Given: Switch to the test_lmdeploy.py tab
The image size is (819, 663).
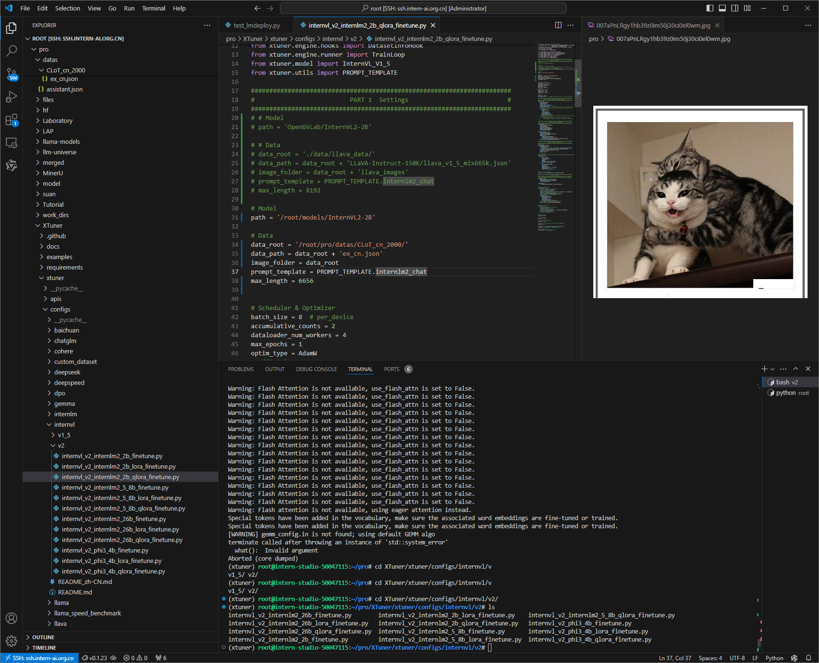Looking at the screenshot, I should pos(256,25).
